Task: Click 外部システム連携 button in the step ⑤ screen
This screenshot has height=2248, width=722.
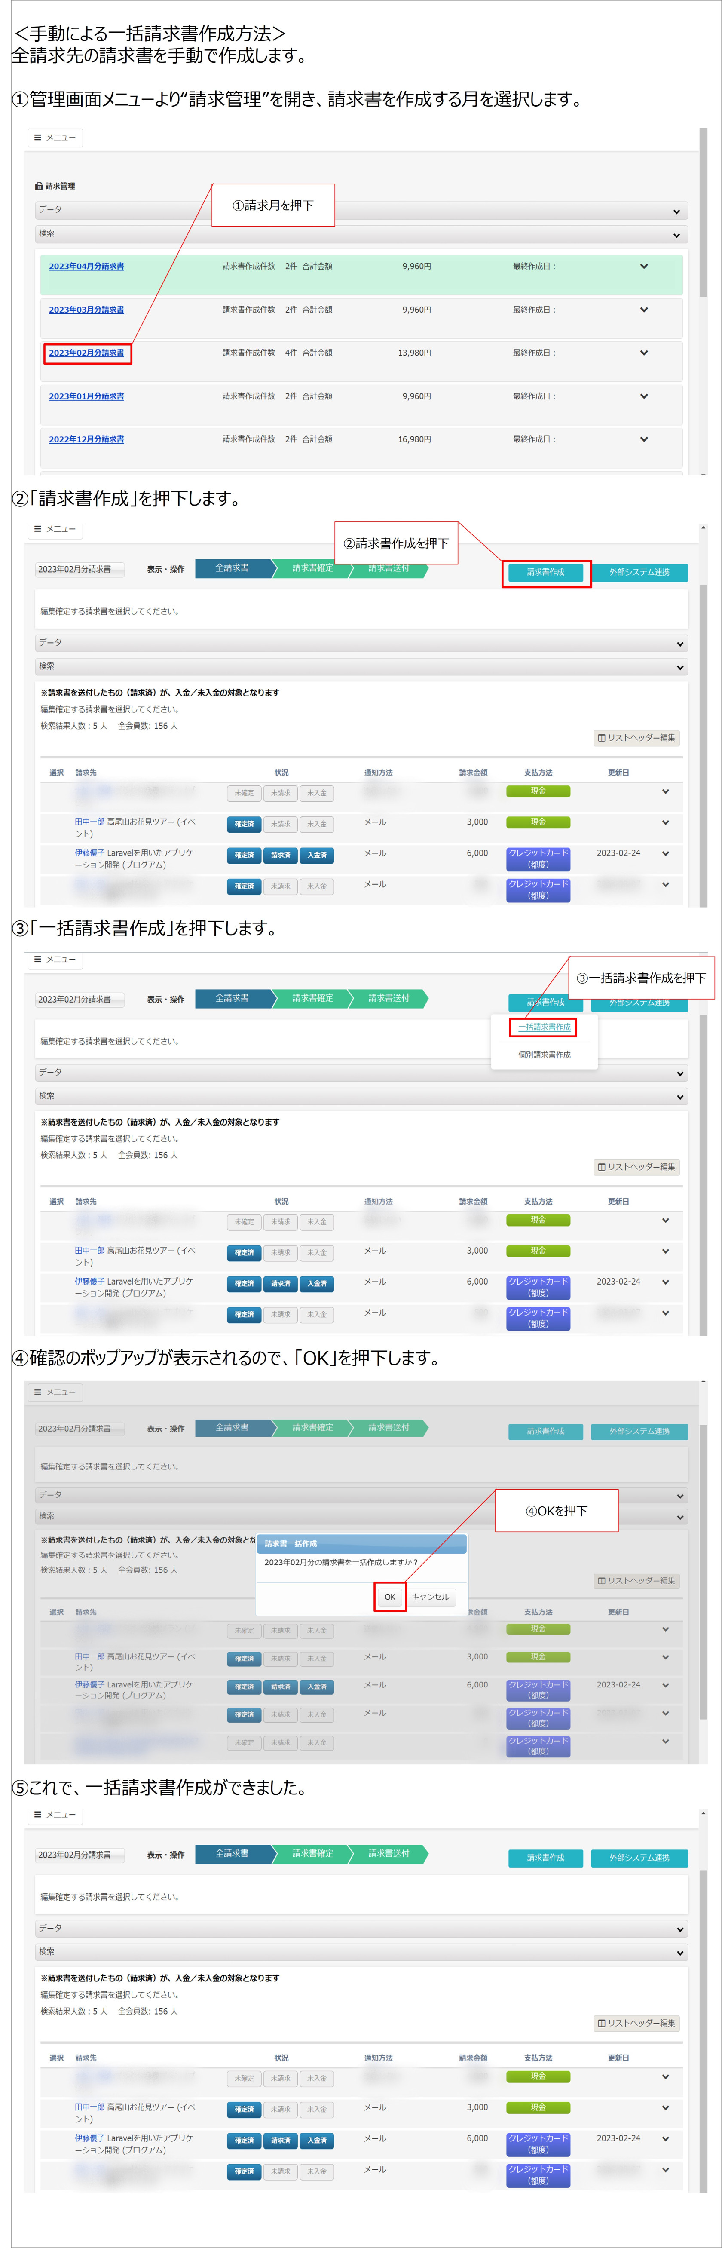Action: (x=639, y=1858)
